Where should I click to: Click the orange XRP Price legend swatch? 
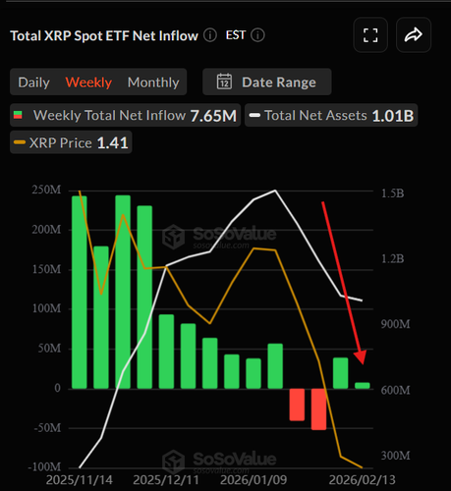click(20, 142)
